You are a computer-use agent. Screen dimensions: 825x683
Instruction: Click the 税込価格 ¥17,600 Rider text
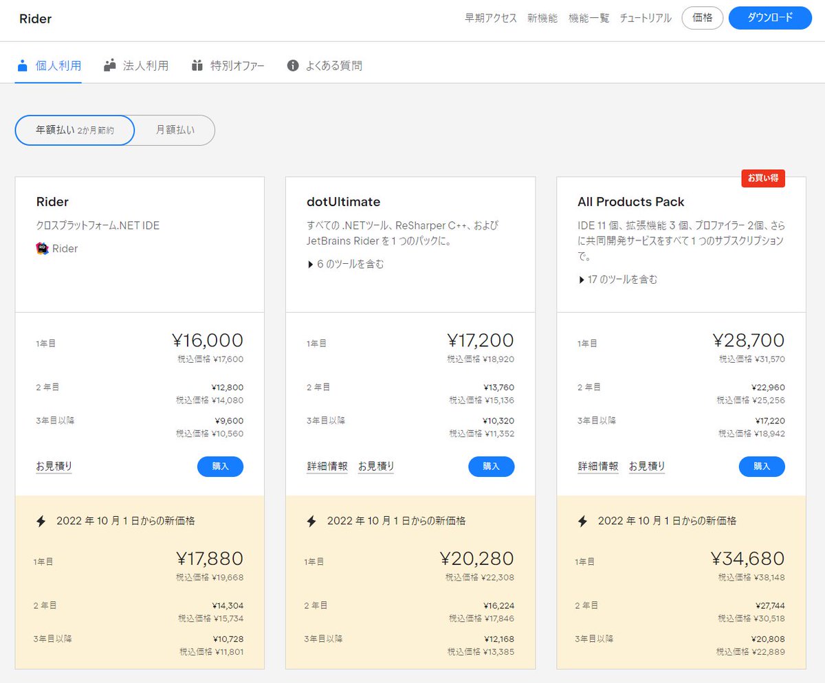point(210,359)
